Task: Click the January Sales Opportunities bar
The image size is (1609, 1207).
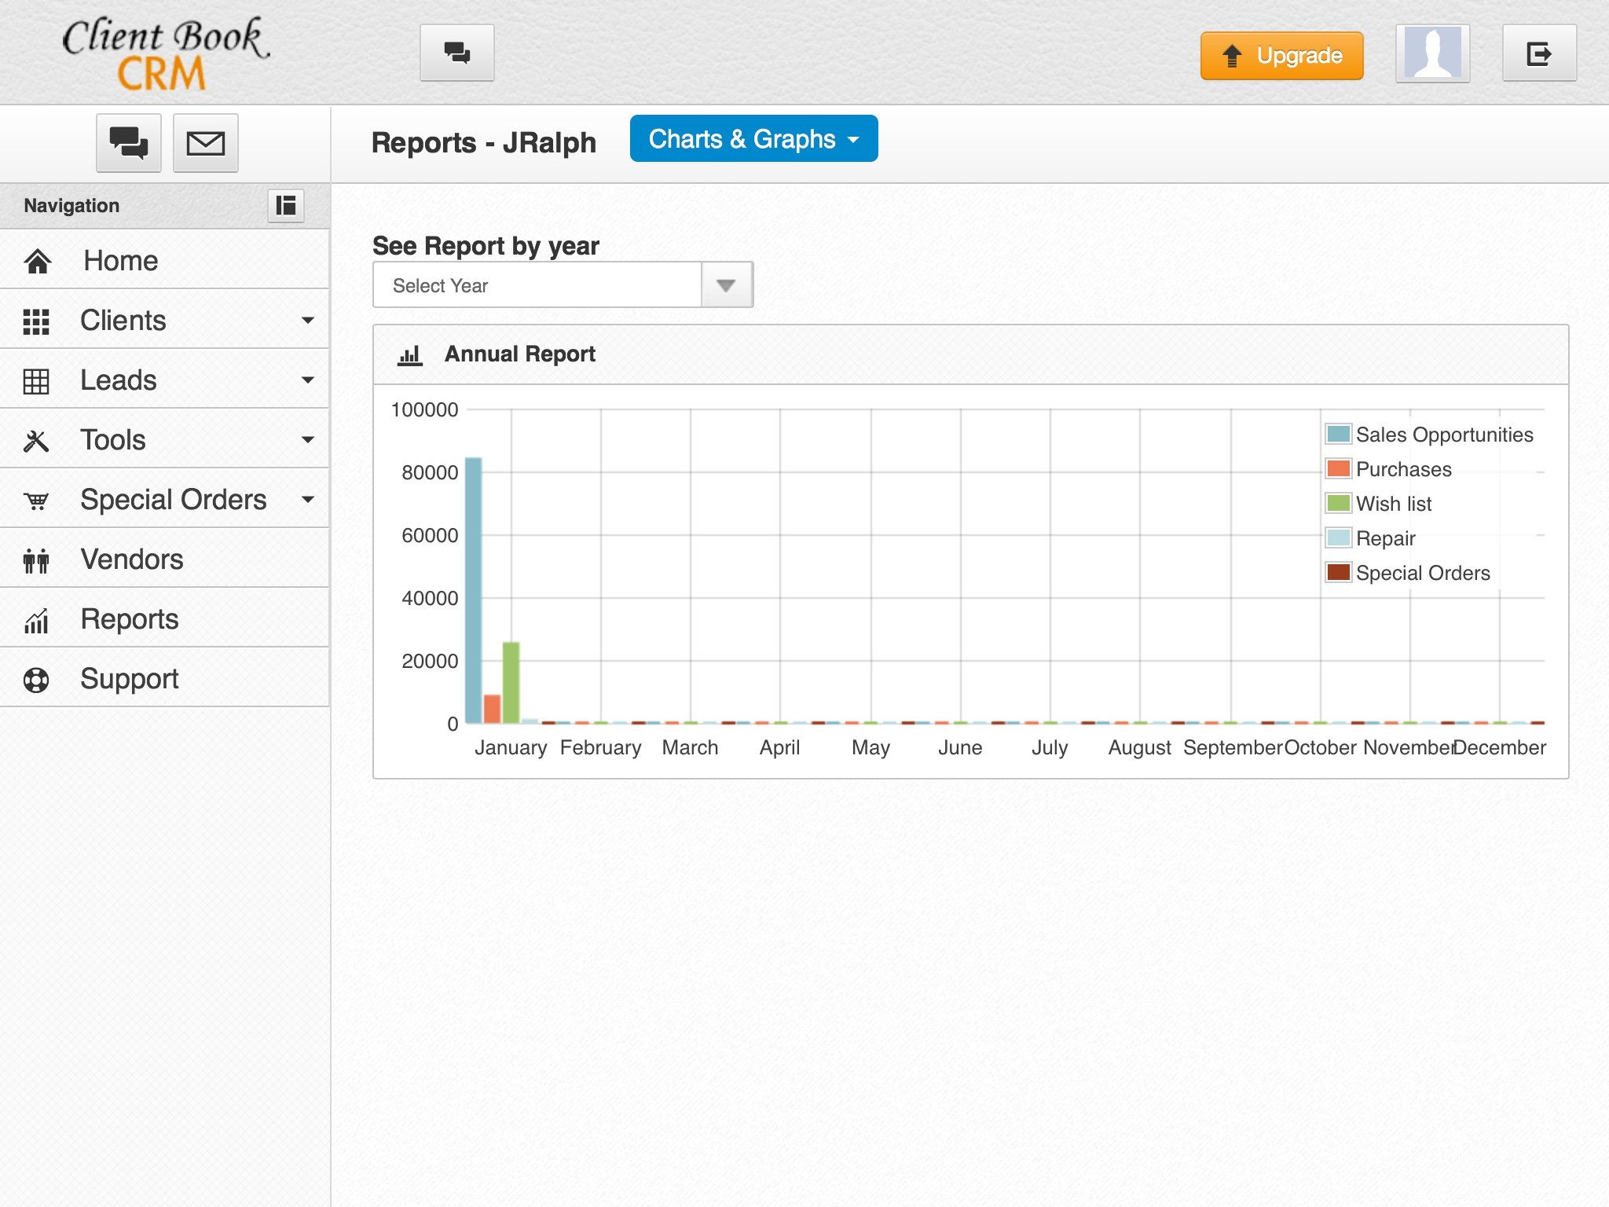Action: coord(474,590)
